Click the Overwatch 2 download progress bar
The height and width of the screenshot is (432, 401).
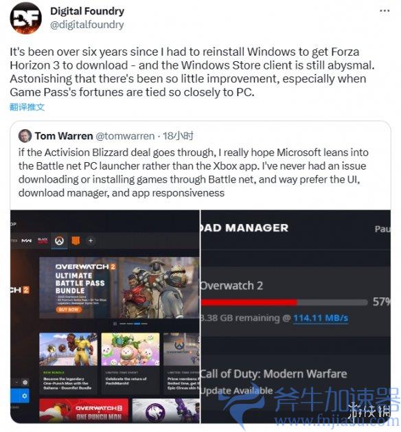tap(284, 302)
